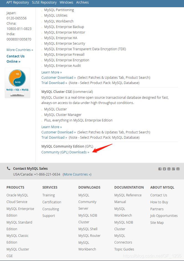The image size is (184, 261).
Task: Click the NoSQL + SQL = MySQL banner image
Action: tap(17, 83)
